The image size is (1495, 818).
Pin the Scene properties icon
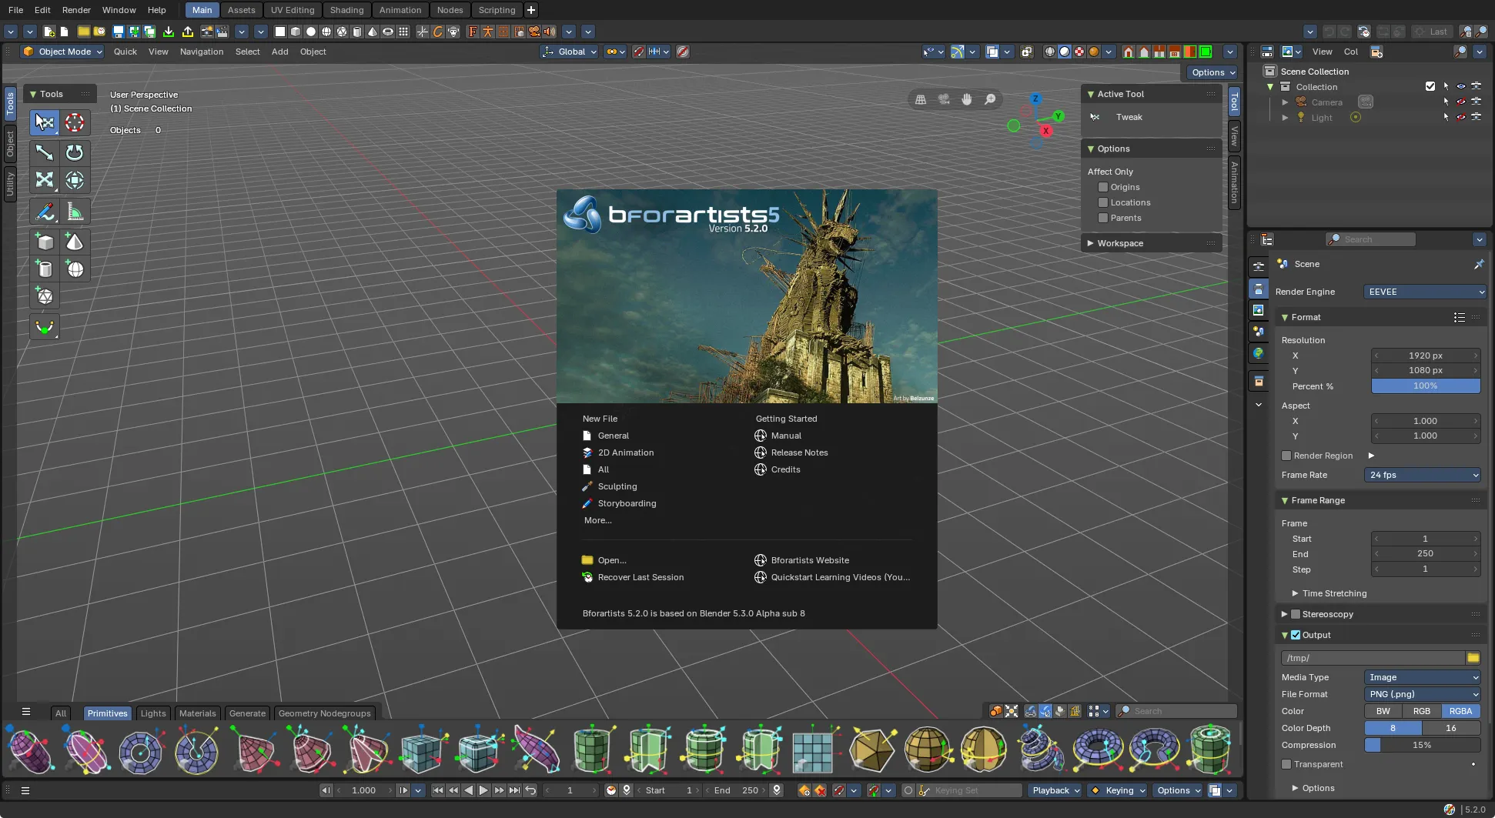tap(1479, 264)
